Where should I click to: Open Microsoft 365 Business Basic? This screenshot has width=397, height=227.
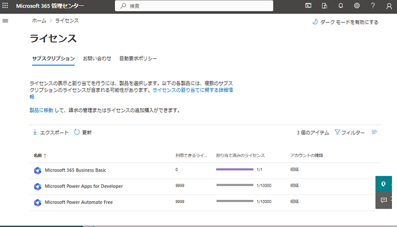coord(75,170)
